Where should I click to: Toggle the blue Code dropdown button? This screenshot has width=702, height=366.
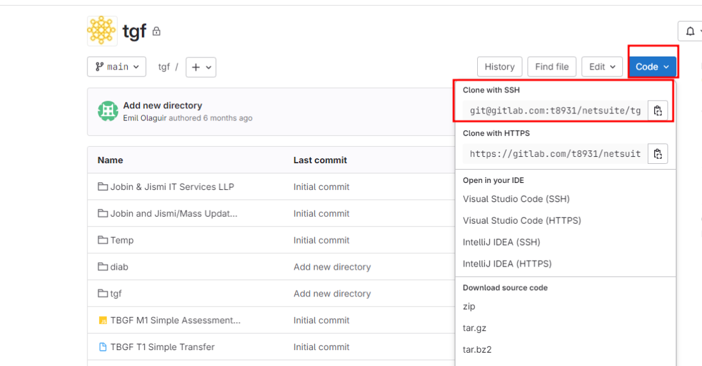pos(652,67)
